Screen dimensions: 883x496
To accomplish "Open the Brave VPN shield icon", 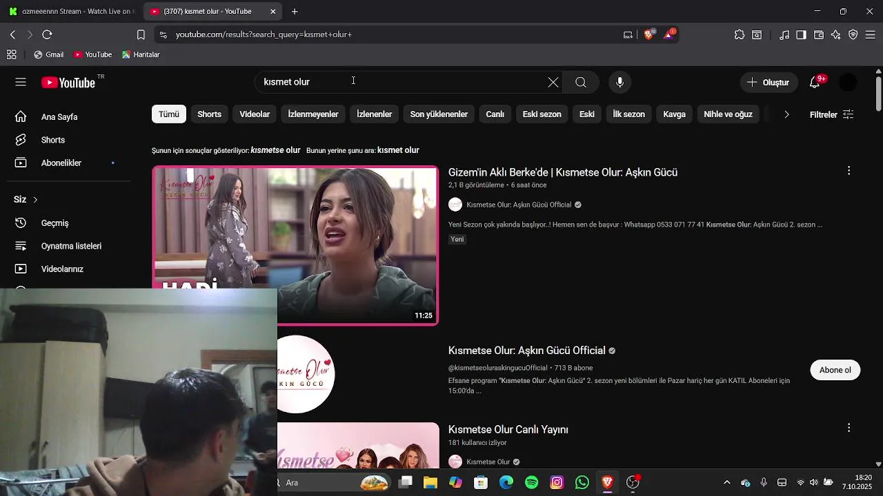I will 853,34.
